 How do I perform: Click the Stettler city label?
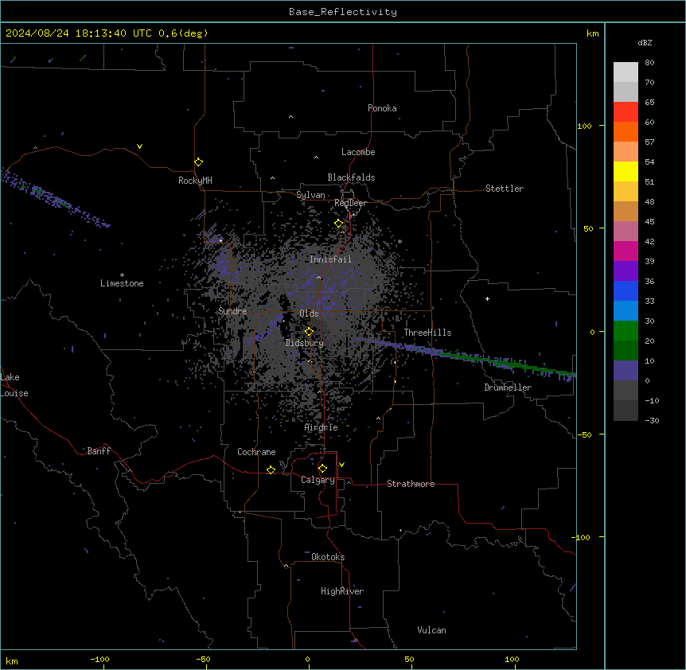tap(505, 189)
